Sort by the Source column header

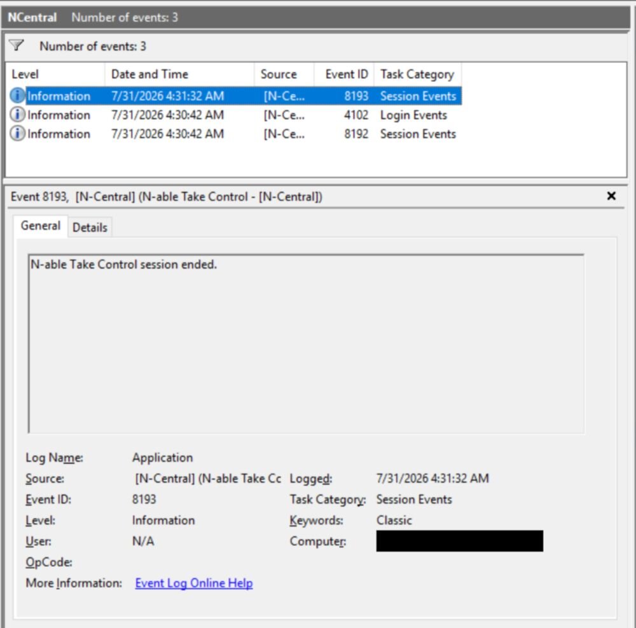[x=284, y=74]
